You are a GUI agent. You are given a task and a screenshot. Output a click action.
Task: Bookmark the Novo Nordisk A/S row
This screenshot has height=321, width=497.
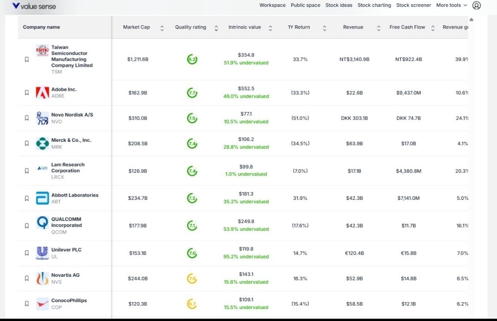click(27, 118)
